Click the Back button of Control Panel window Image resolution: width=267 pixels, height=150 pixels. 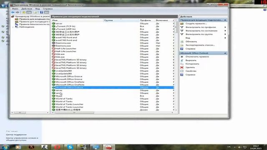[x=3, y=5]
